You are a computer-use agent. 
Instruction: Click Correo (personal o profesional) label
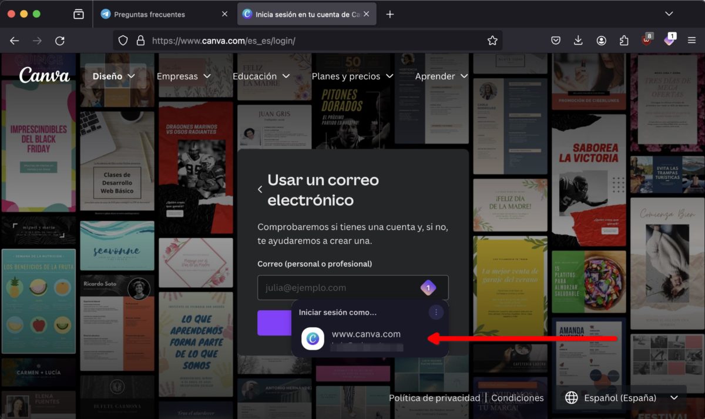[x=314, y=264]
